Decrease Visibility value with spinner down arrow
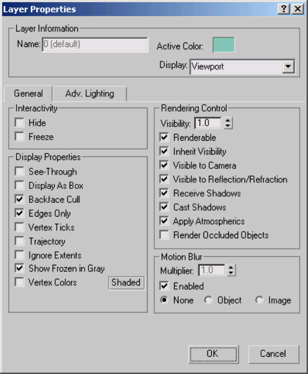The image size is (308, 374). (x=229, y=126)
